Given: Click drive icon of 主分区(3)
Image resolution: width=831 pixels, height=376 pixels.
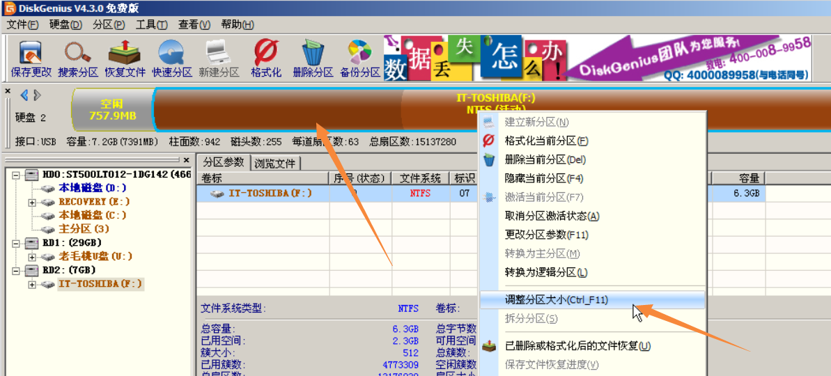Looking at the screenshot, I should pos(48,230).
